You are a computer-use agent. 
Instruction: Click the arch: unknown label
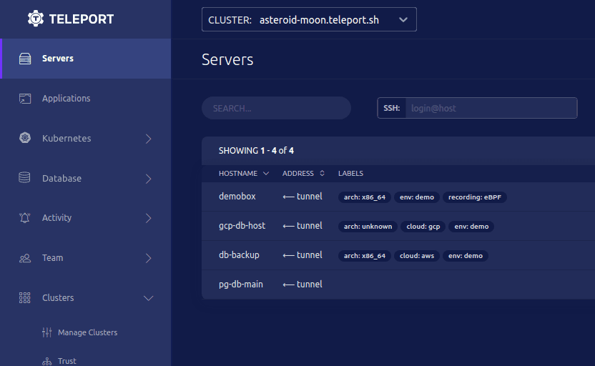click(x=368, y=227)
